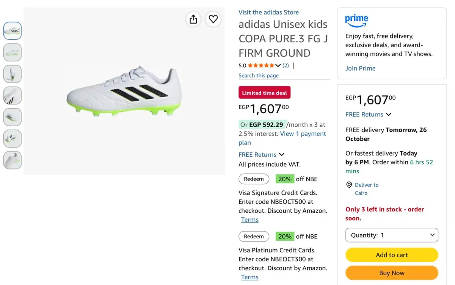
Task: Click Add to cart
Action: 392,255
